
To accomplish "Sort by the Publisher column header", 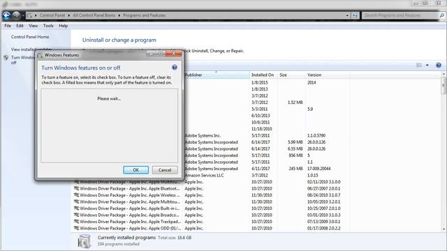I will 217,75.
